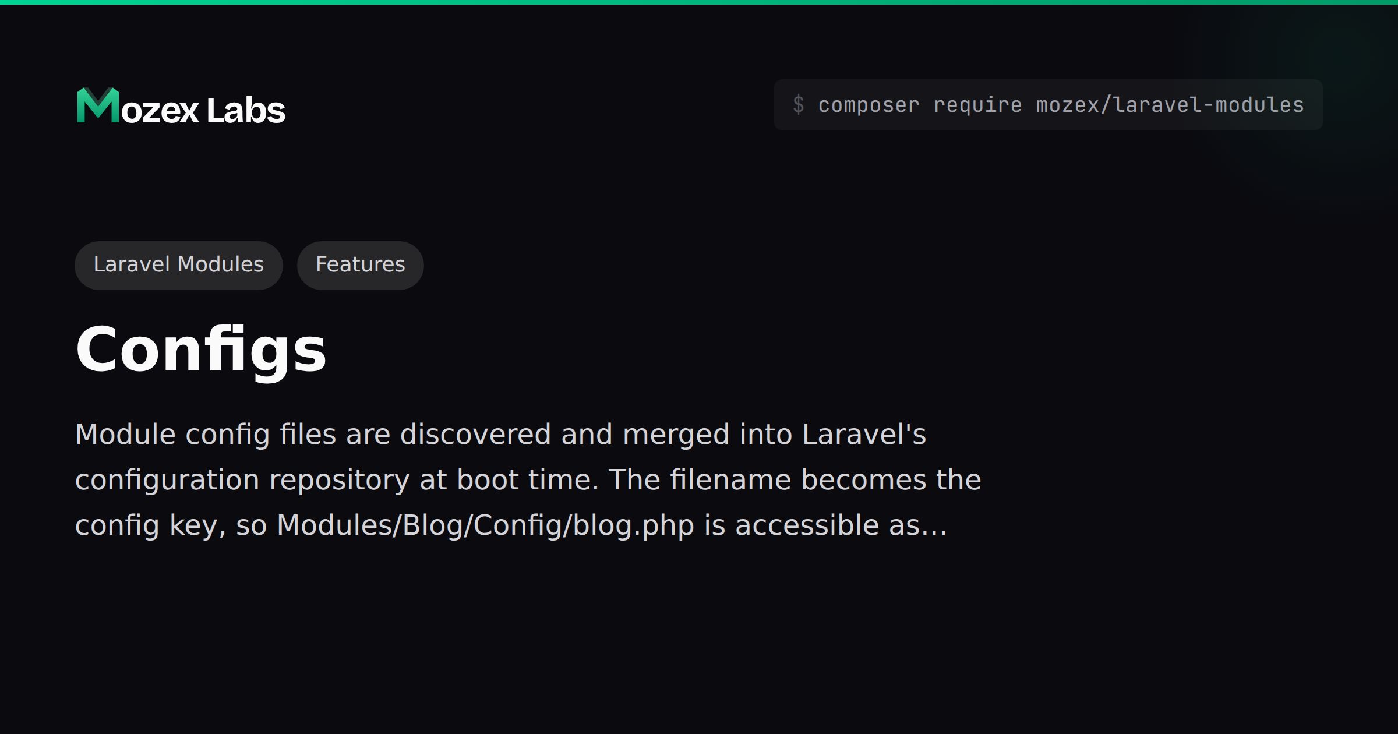Click the "Laravel's" word in description
Image resolution: width=1398 pixels, height=734 pixels.
point(864,434)
